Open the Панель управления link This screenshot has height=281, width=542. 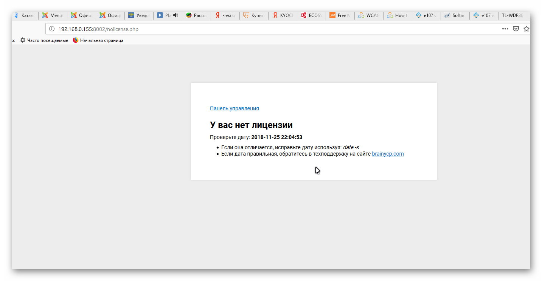234,108
